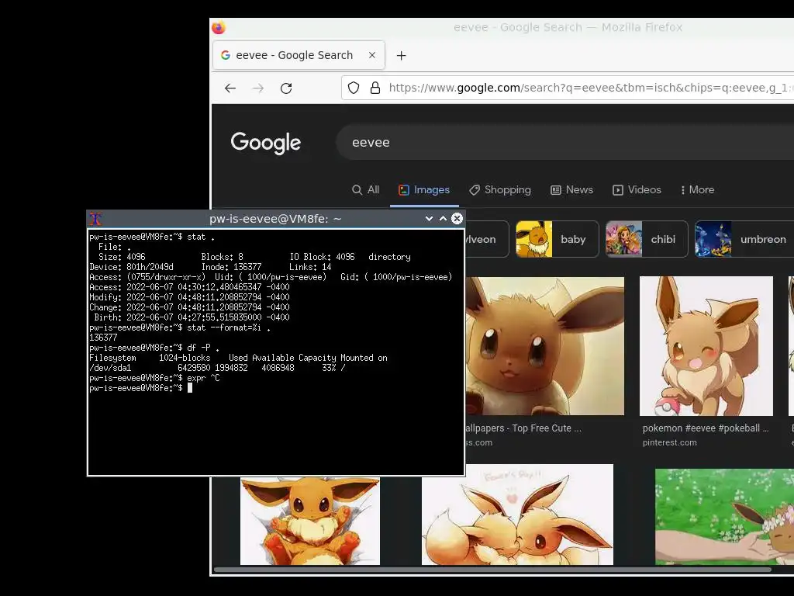This screenshot has height=596, width=794.
Task: Click the horizontal scrollbar in Firefox
Action: click(492, 570)
